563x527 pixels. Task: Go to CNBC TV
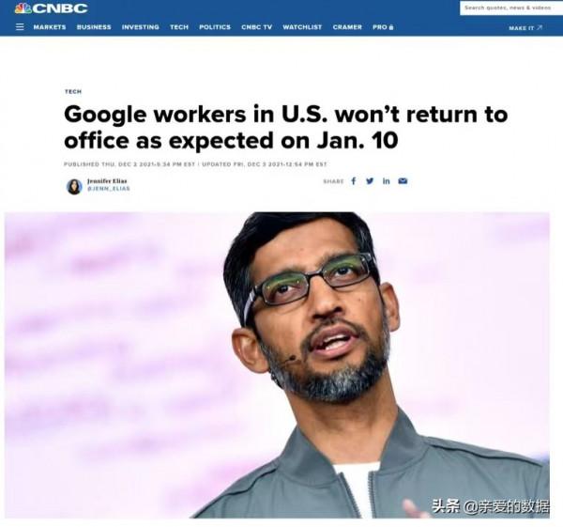[x=257, y=27]
